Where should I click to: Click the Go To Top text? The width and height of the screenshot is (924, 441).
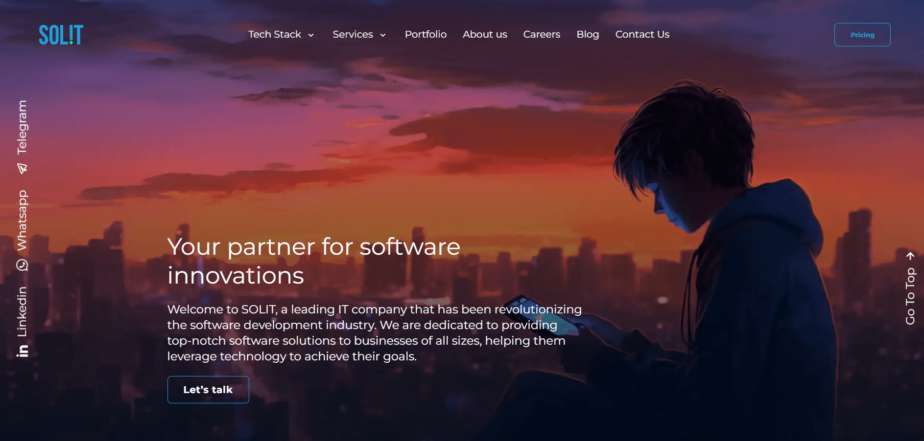910,296
